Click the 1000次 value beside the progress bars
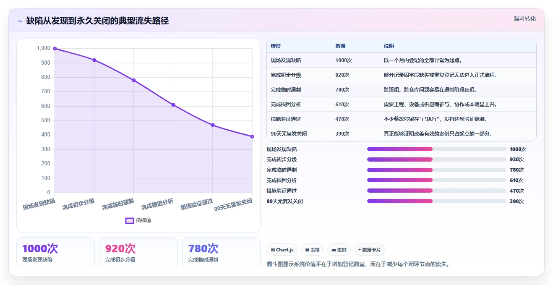This screenshot has height=285, width=553. pyautogui.click(x=518, y=149)
